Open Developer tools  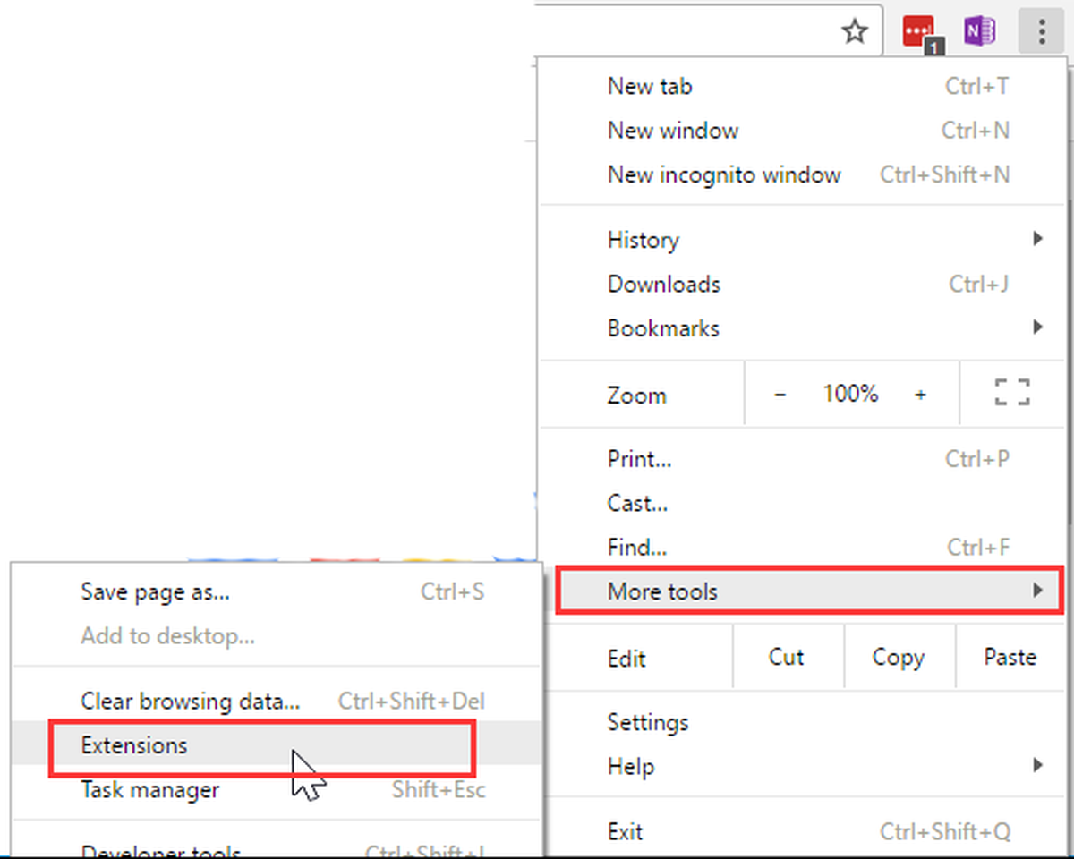(x=277, y=849)
